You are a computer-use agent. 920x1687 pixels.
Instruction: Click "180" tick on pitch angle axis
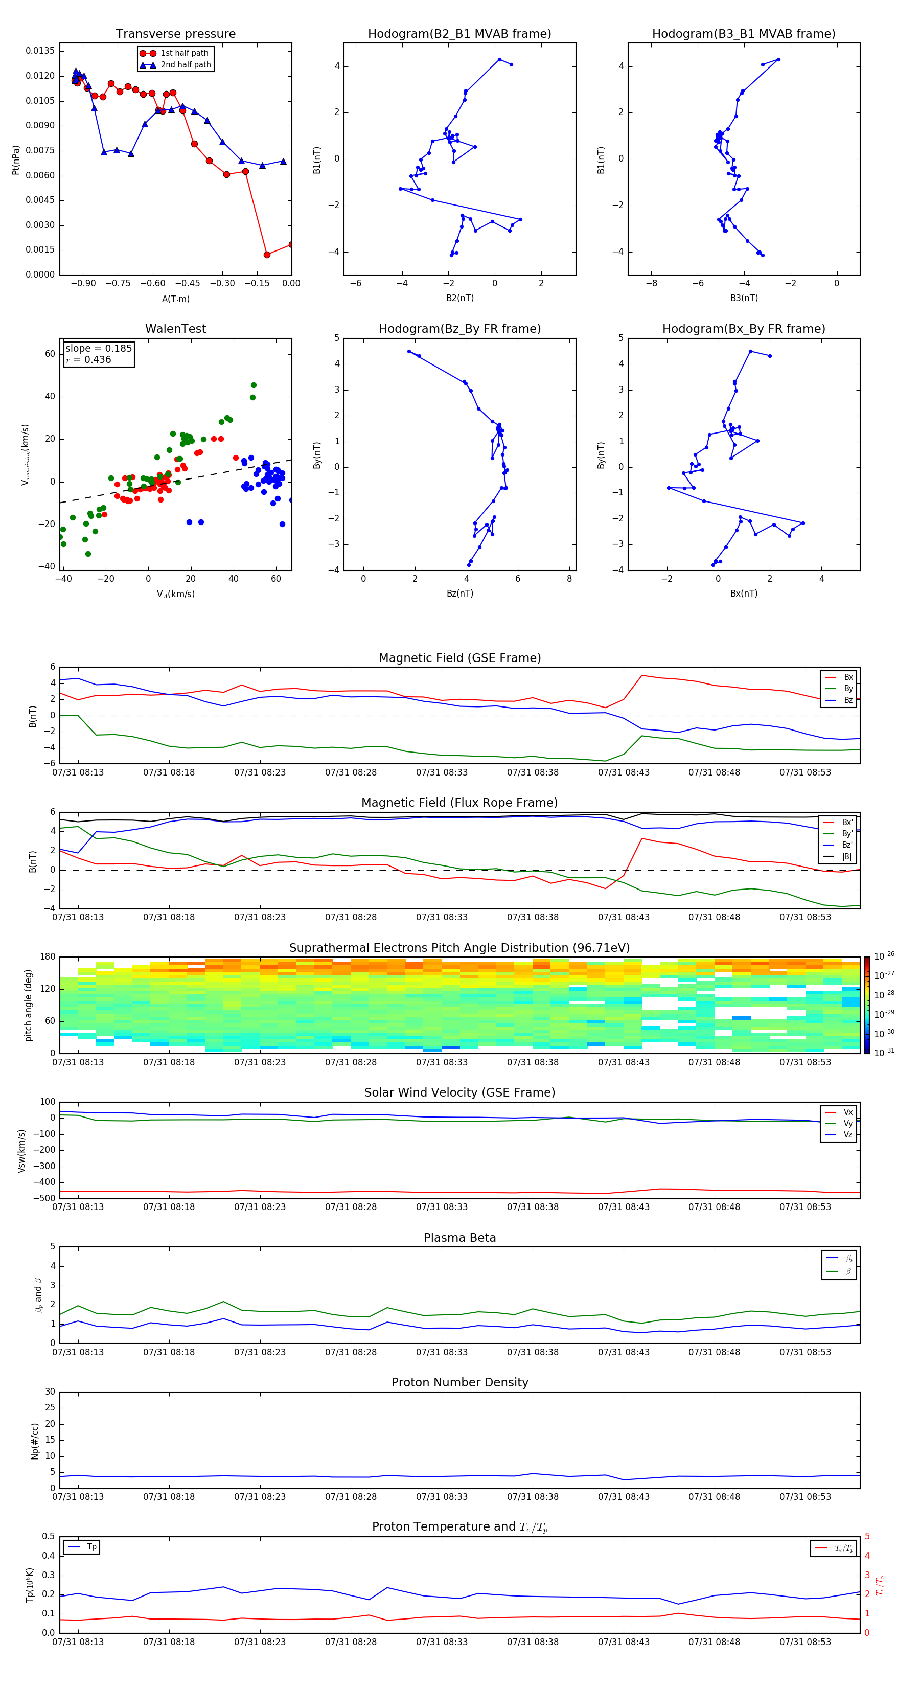[x=48, y=957]
